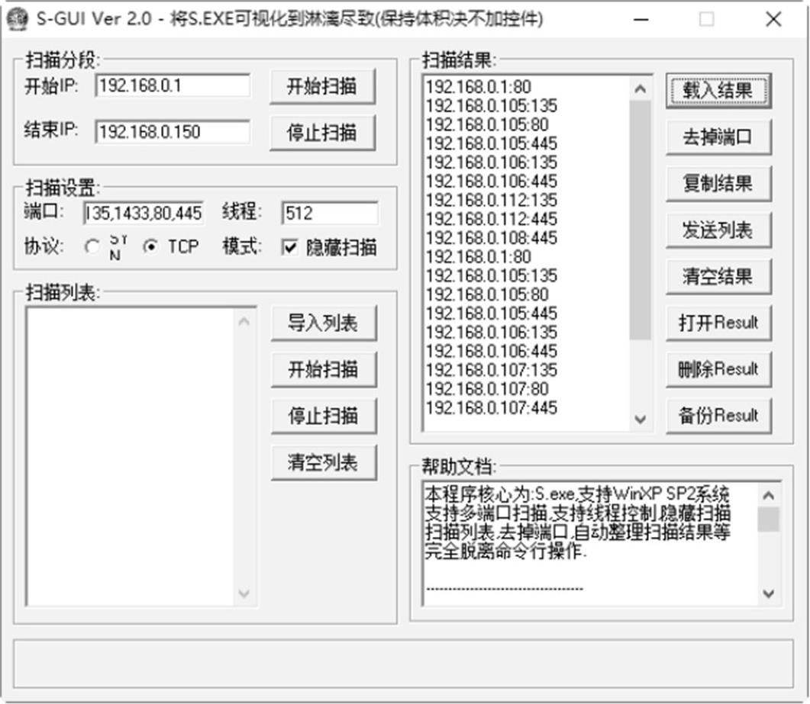This screenshot has width=810, height=704.
Task: Click results scrollbar down arrow
Action: (641, 419)
